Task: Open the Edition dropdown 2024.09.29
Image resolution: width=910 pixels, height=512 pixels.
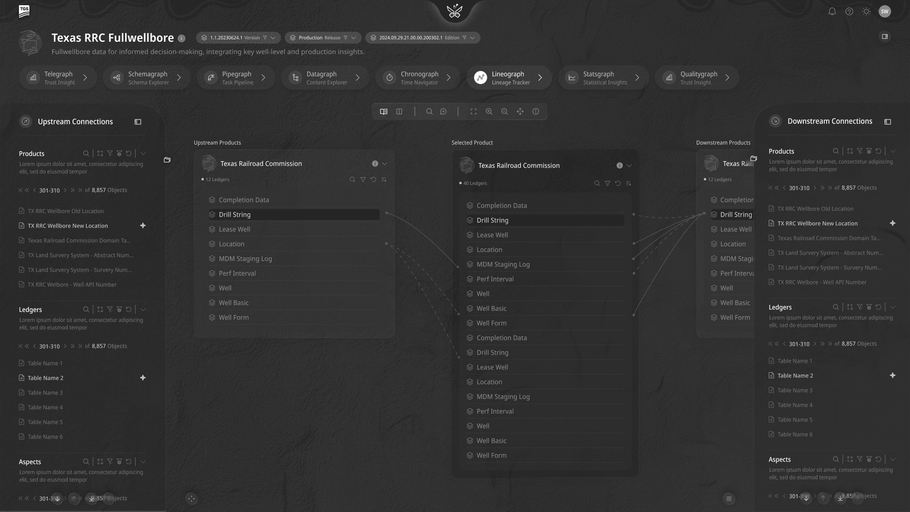Action: [x=423, y=37]
